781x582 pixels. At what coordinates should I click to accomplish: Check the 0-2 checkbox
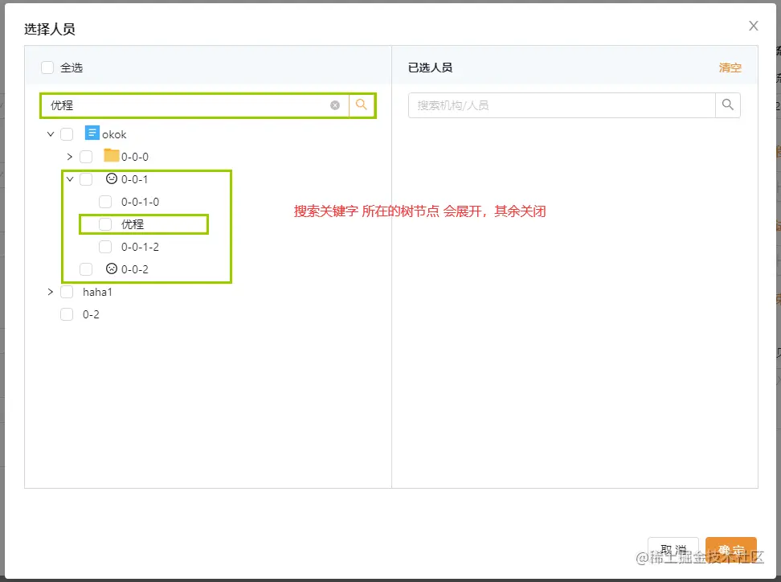(67, 314)
